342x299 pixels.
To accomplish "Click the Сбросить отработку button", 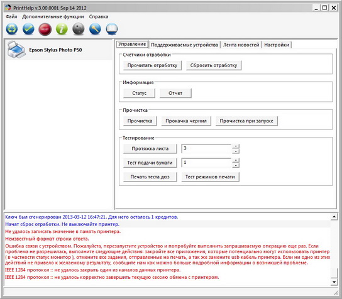I will pos(214,65).
